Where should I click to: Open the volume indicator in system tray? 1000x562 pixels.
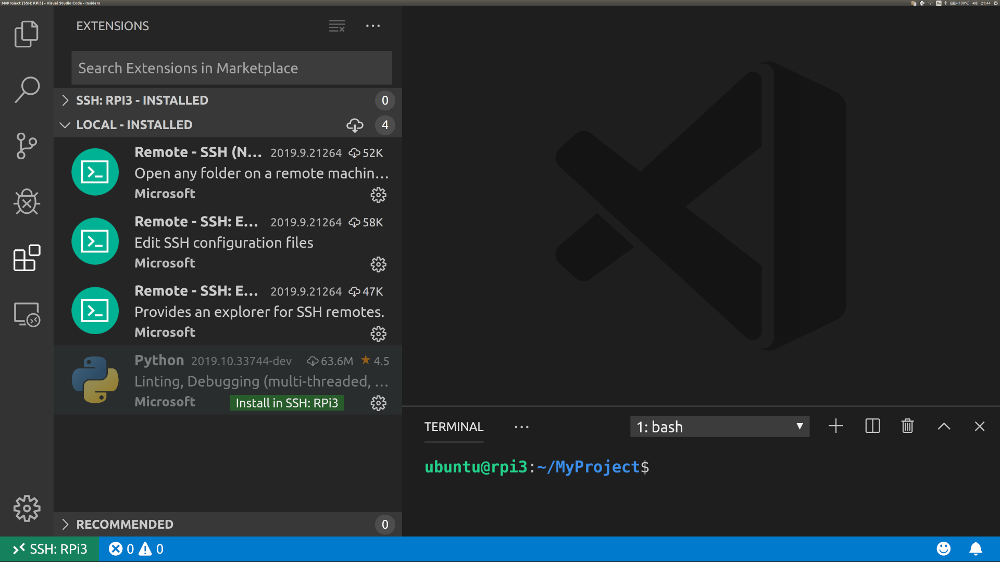975,3
